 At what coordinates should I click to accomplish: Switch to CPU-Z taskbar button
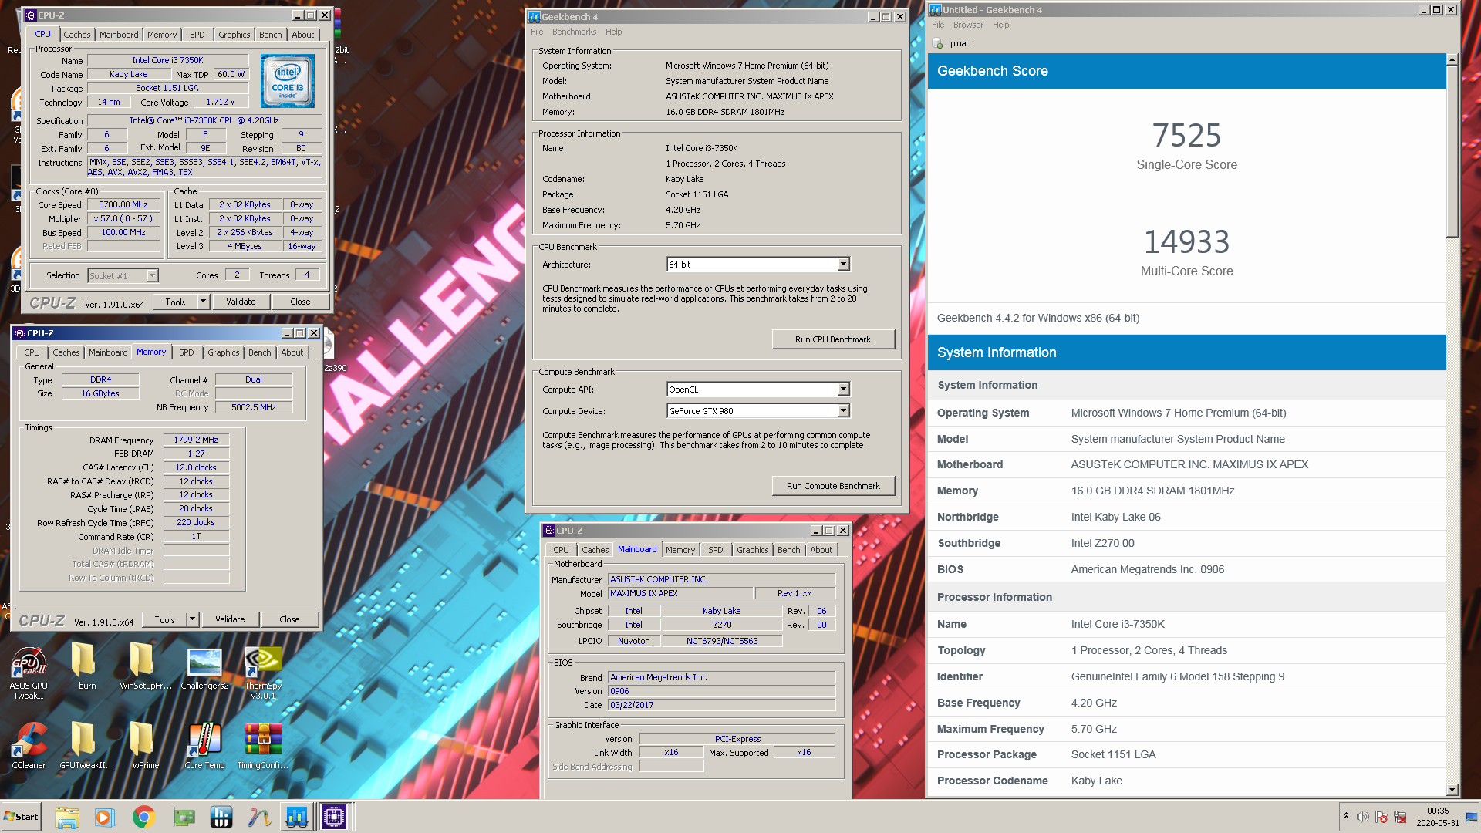[x=334, y=817]
